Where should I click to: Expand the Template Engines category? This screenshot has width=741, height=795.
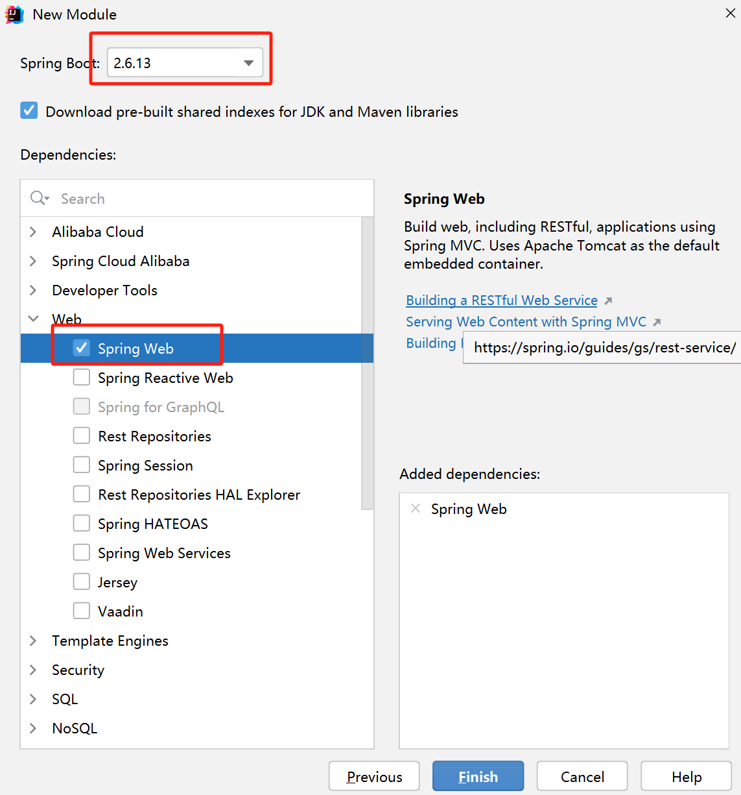click(x=33, y=641)
